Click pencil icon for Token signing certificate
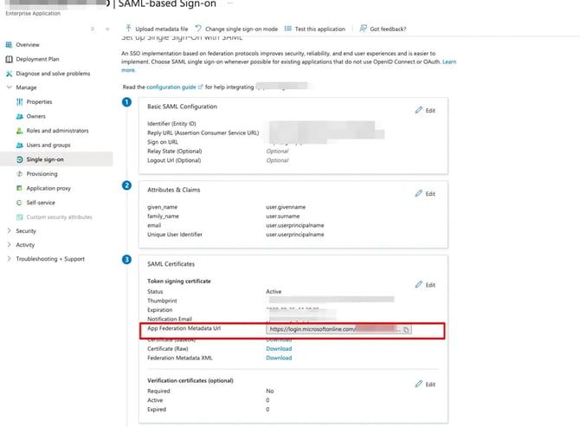This screenshot has height=427, width=580. (418, 285)
